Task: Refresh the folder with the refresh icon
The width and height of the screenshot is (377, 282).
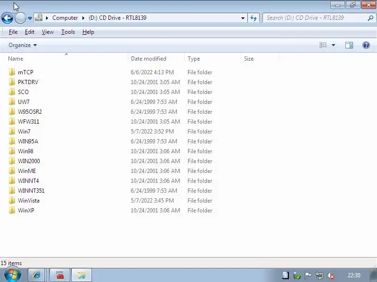Action: 254,18
